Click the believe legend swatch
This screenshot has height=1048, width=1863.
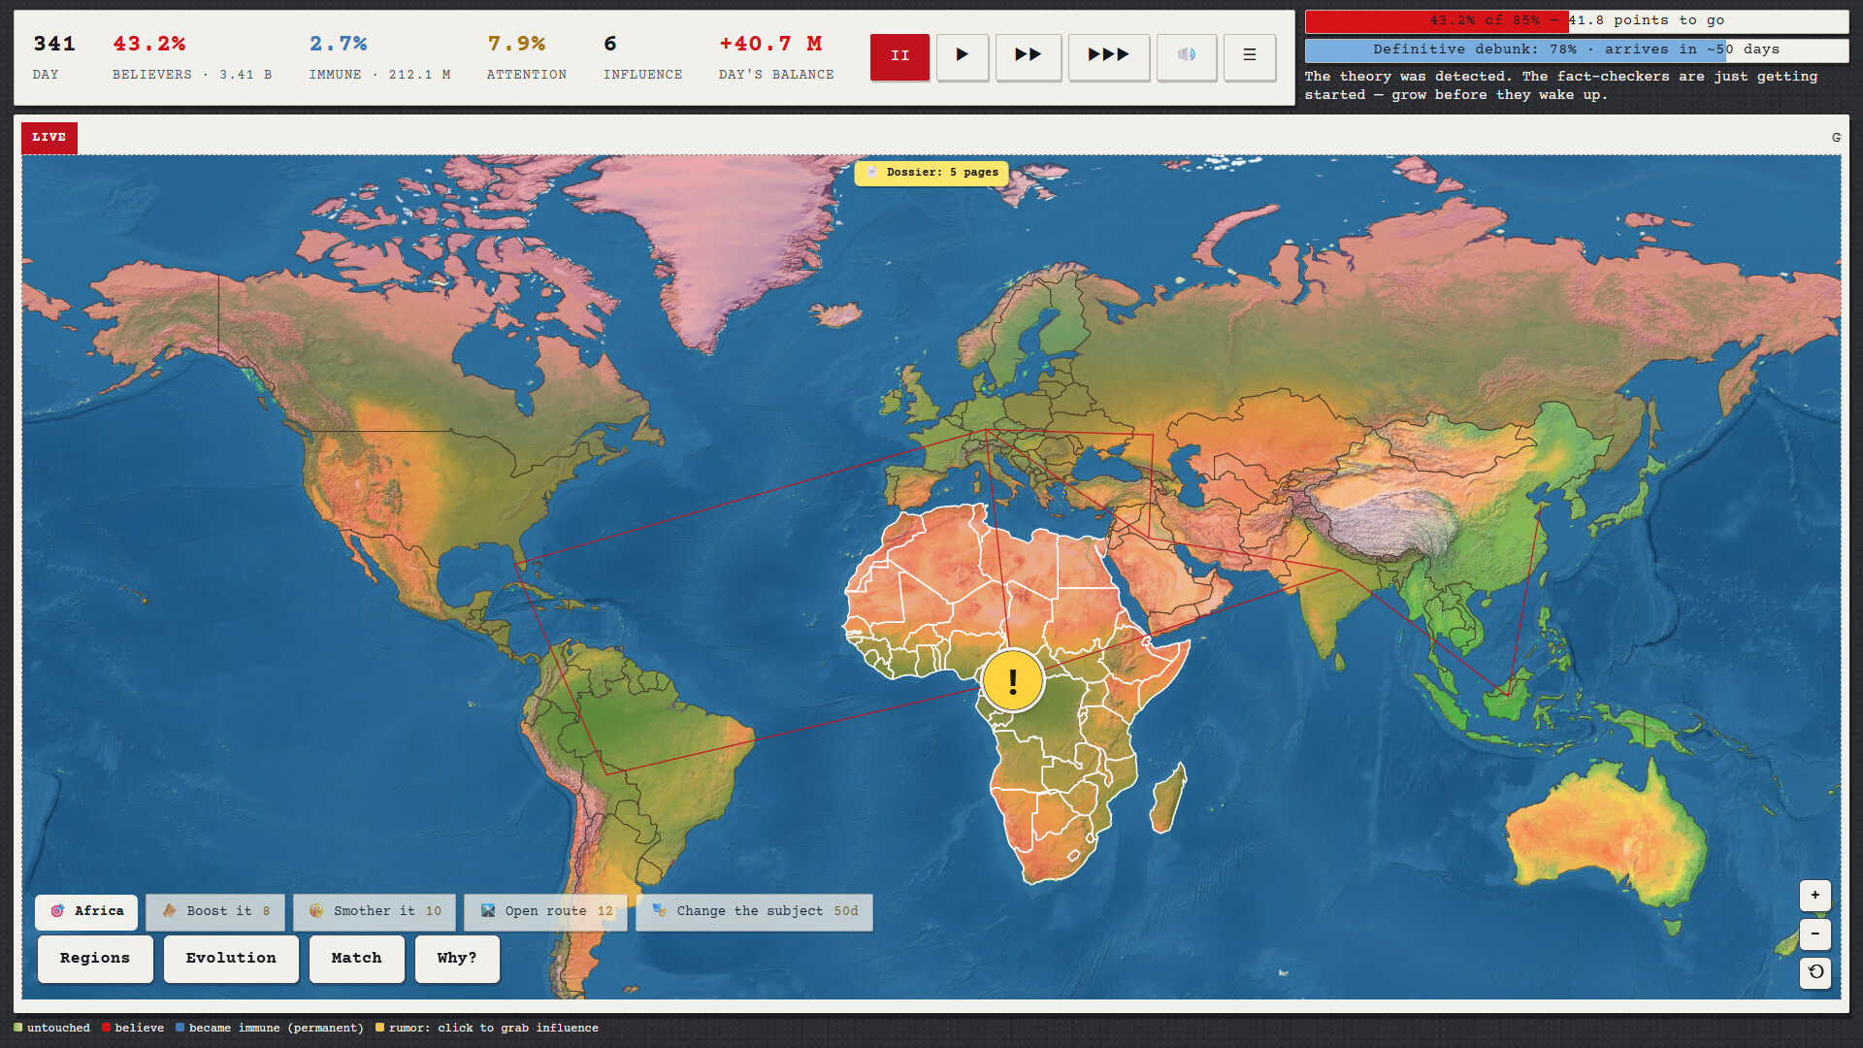point(107,1028)
